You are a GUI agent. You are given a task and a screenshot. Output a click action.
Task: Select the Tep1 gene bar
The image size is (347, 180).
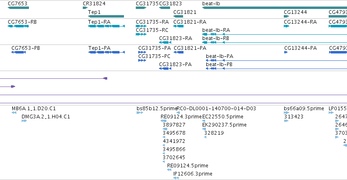pos(106,16)
